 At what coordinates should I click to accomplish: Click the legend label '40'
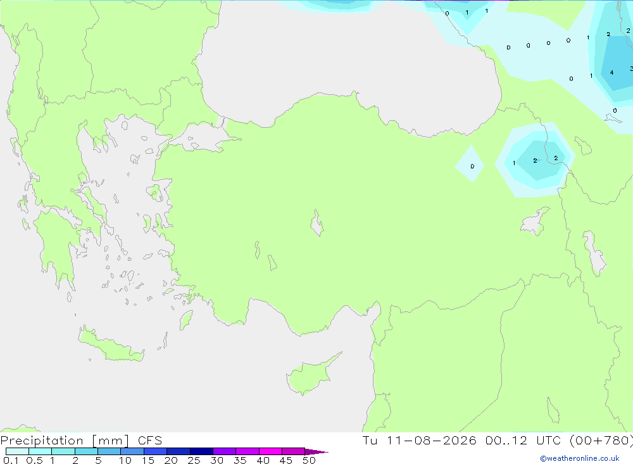click(x=263, y=460)
